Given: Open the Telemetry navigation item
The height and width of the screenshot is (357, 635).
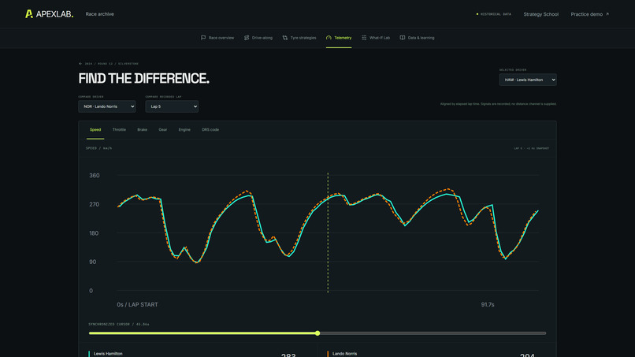Looking at the screenshot, I should pyautogui.click(x=339, y=38).
